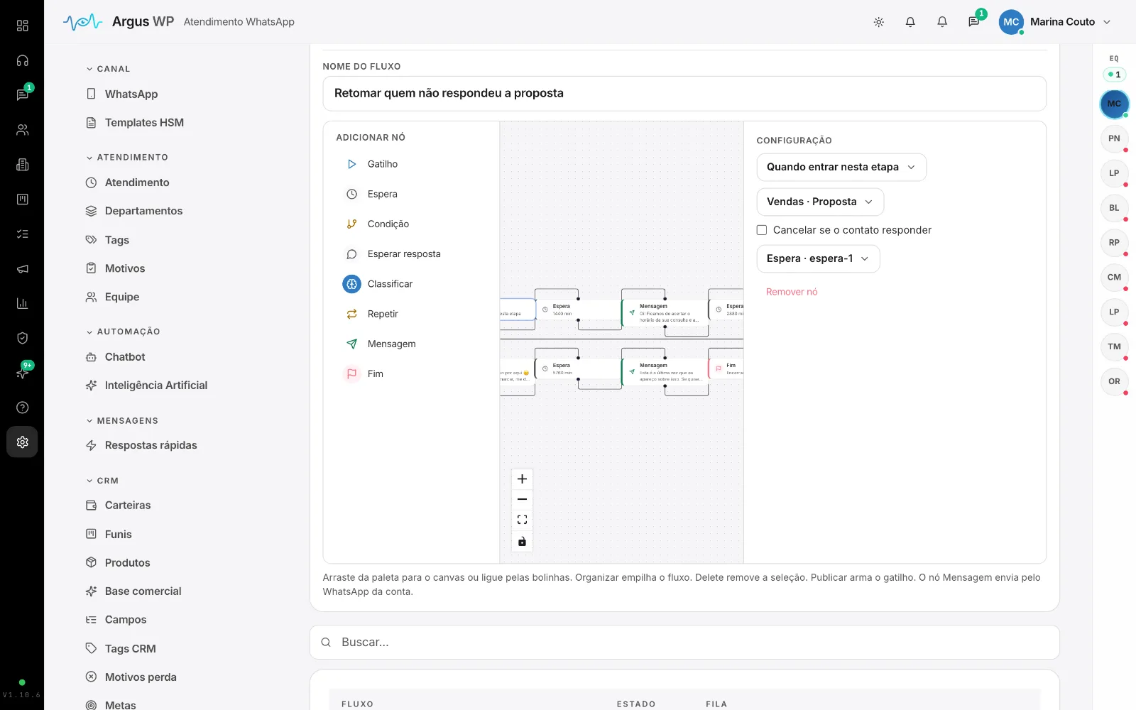Image resolution: width=1136 pixels, height=710 pixels.
Task: Open Templates HSM in sidebar menu
Action: click(144, 123)
